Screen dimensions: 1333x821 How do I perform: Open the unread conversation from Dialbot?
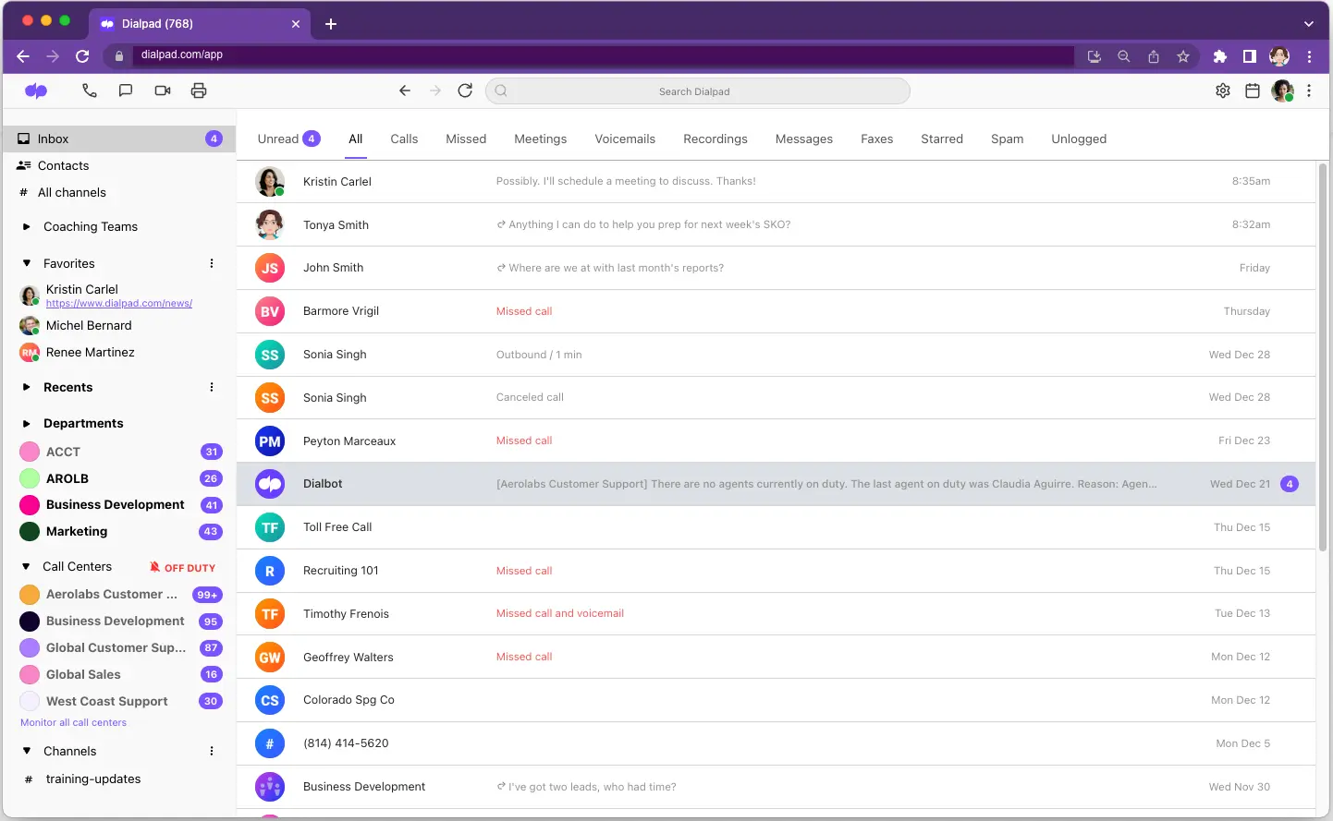pyautogui.click(x=647, y=483)
